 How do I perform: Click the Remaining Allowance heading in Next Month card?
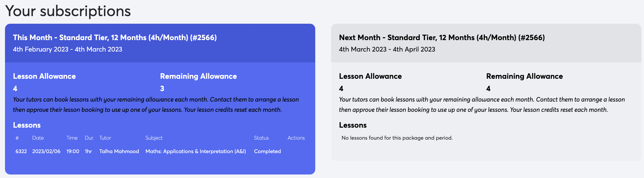[x=524, y=76]
